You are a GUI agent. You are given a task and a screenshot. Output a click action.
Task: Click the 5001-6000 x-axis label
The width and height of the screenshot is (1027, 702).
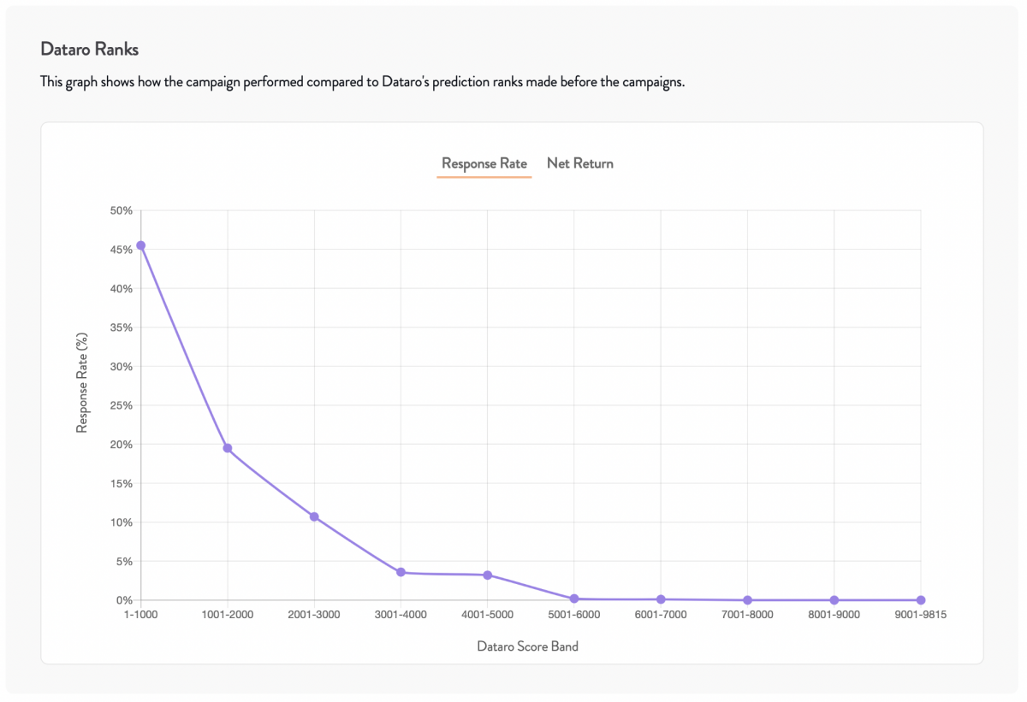[x=574, y=614]
